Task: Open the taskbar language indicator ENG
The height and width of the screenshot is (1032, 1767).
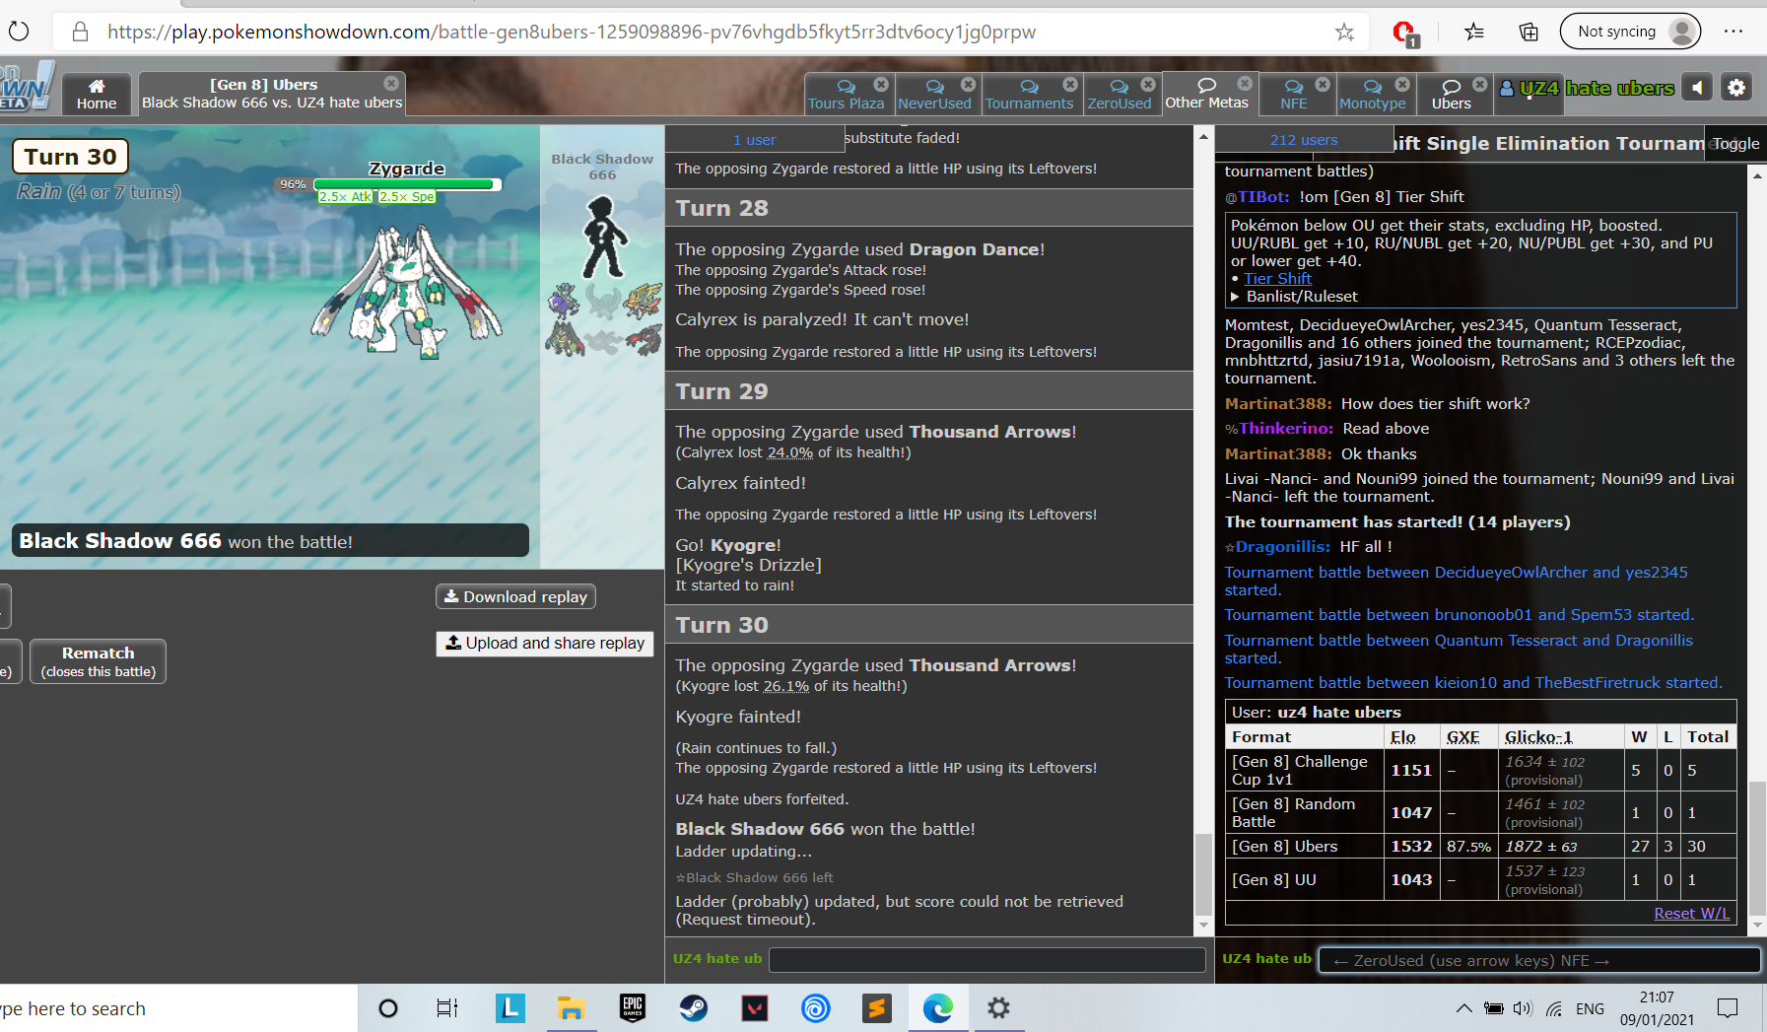Action: click(x=1590, y=1008)
